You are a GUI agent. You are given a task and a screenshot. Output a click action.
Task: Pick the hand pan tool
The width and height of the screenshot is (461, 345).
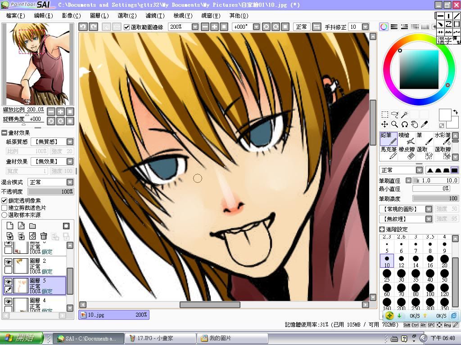pyautogui.click(x=414, y=124)
